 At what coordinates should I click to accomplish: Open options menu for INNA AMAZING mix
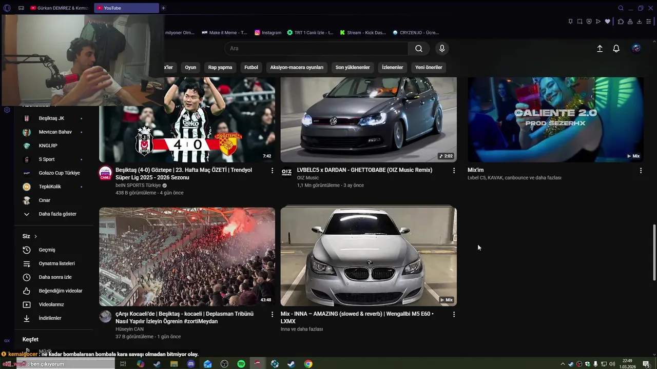(454, 314)
